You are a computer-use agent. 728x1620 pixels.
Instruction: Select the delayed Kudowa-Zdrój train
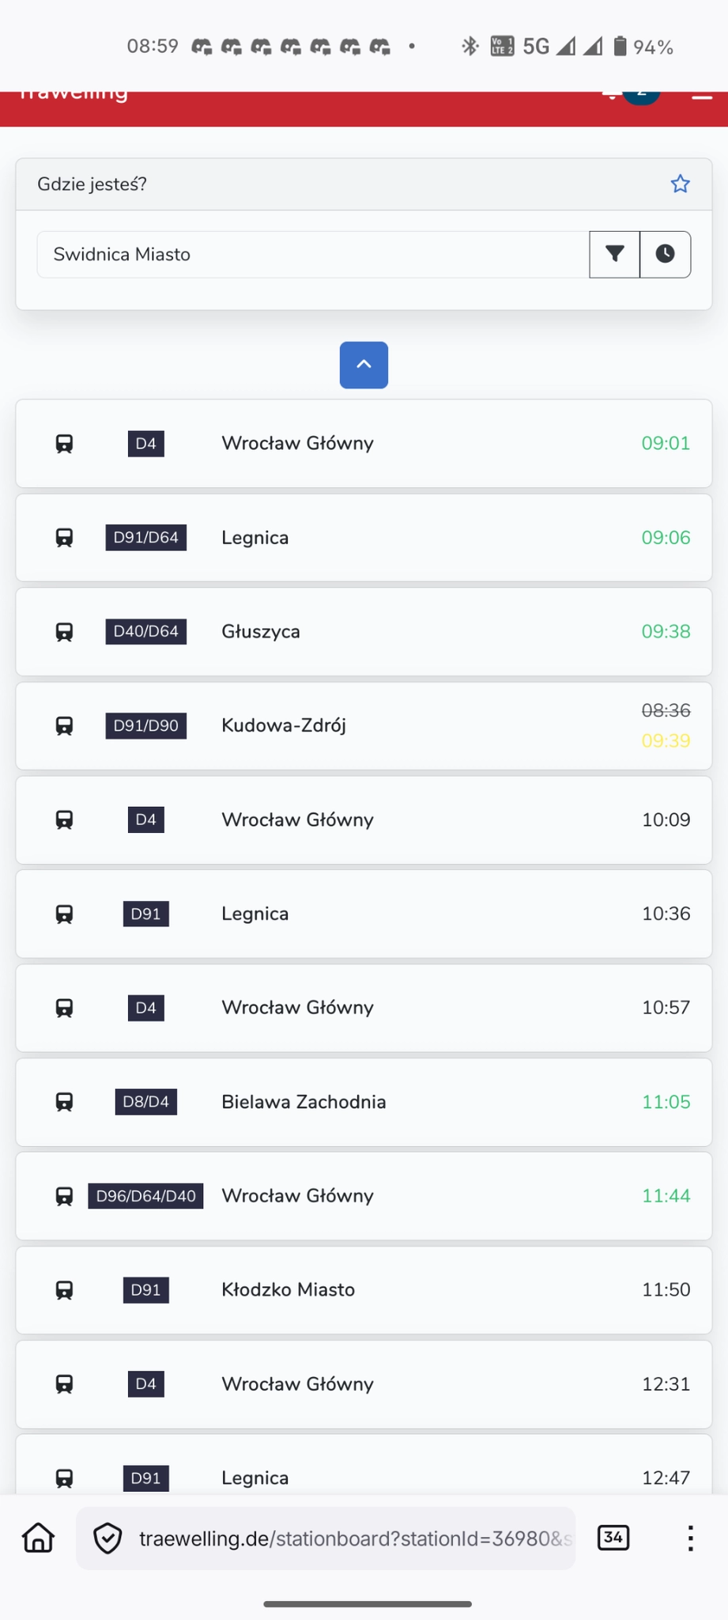[364, 725]
